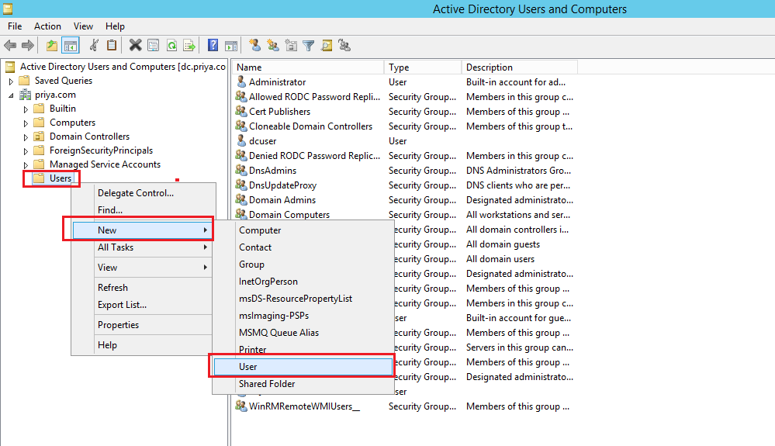This screenshot has height=446, width=775.
Task: Select the Cloneable Domain Controllers row
Action: pyautogui.click(x=405, y=126)
